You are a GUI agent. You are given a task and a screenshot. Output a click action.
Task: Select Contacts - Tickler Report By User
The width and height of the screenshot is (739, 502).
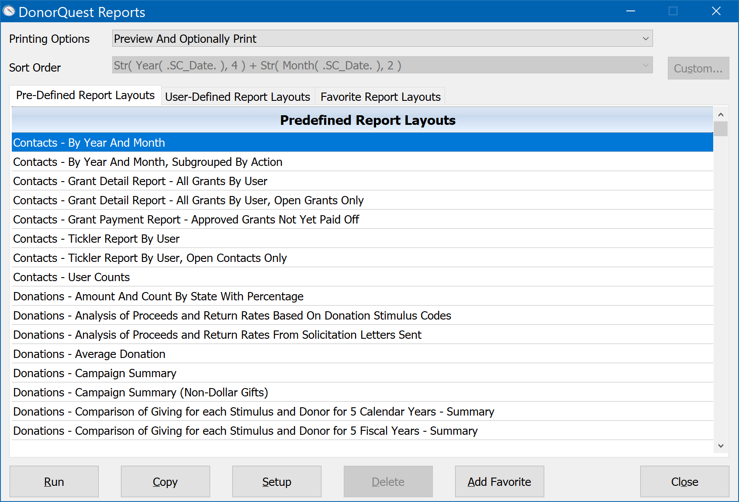tap(363, 238)
